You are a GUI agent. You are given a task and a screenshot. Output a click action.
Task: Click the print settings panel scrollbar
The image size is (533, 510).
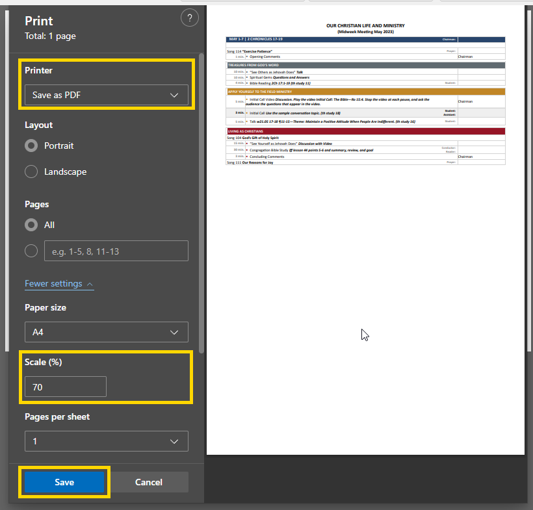201,195
